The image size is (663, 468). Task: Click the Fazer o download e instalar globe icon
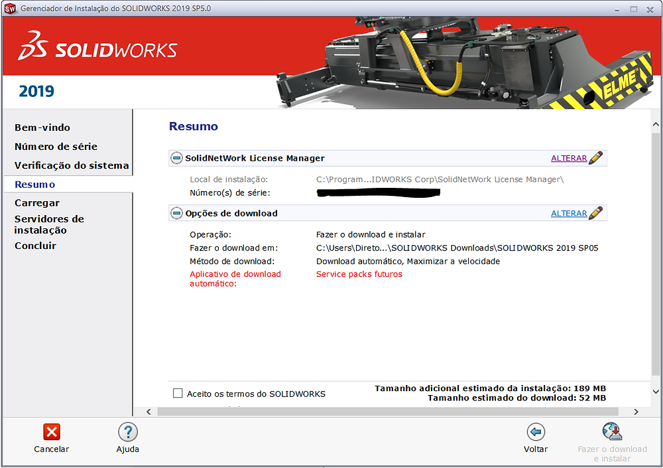[x=612, y=431]
